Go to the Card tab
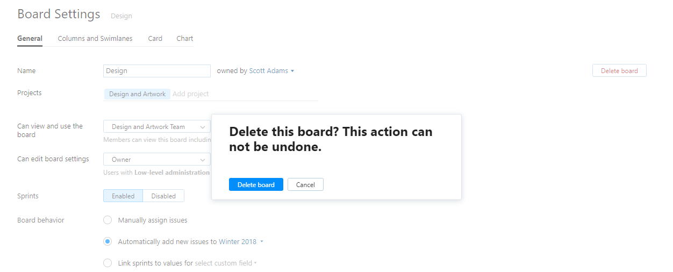Image resolution: width=673 pixels, height=272 pixels. (155, 39)
